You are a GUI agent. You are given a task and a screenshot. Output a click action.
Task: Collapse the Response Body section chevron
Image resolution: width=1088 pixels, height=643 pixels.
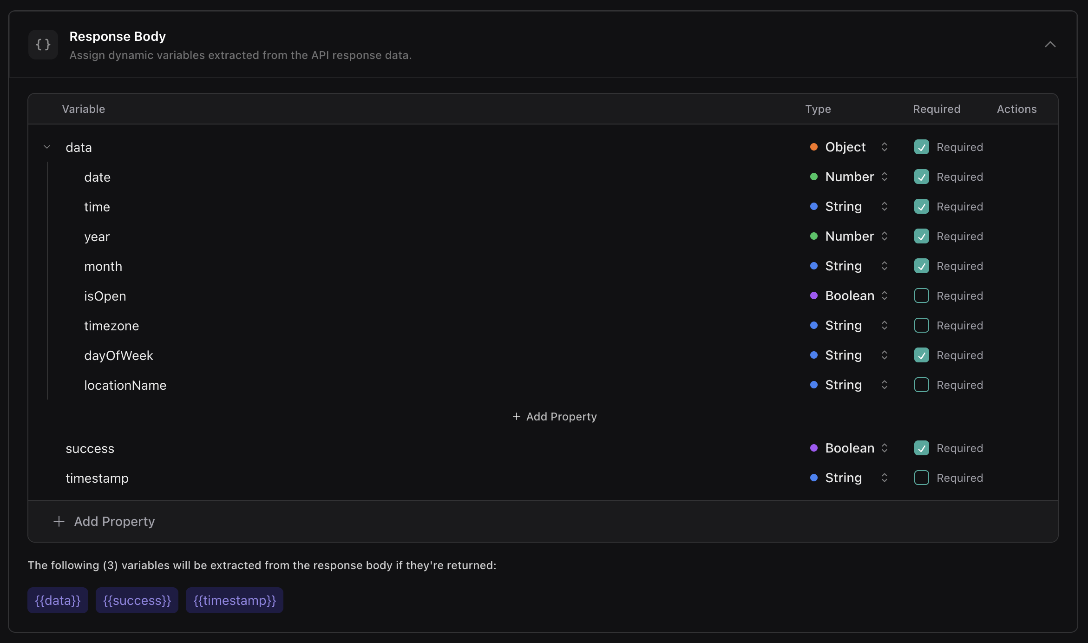click(x=1050, y=45)
